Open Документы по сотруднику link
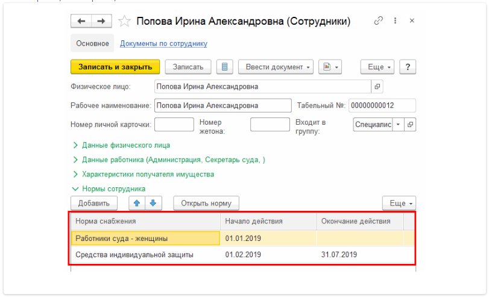The width and height of the screenshot is (489, 297). [x=163, y=43]
